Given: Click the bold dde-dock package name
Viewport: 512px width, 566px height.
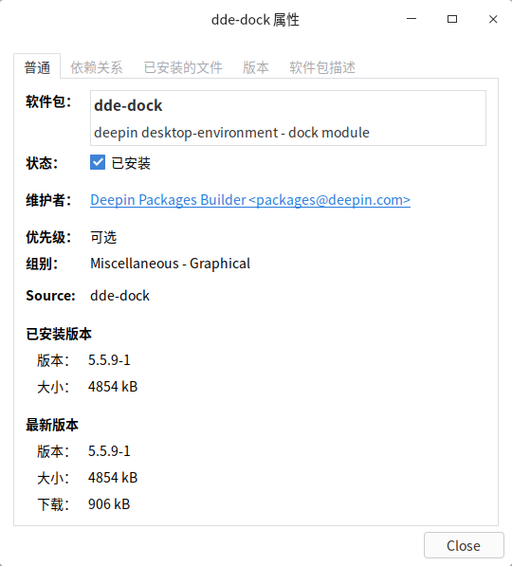Looking at the screenshot, I should click(x=128, y=105).
